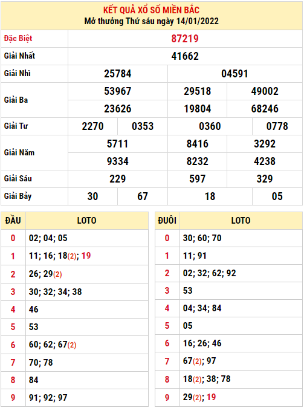This screenshot has height=408, width=304.
Task: Select Giải Ba number 53967
Action: [x=118, y=91]
